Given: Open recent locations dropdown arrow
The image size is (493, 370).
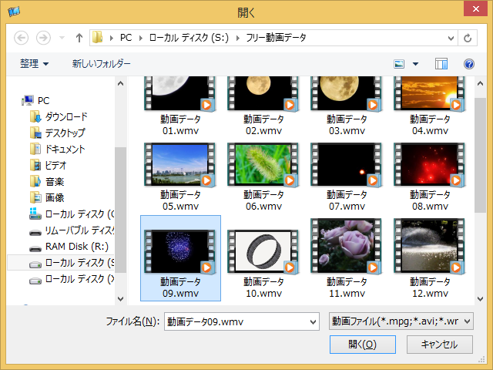Looking at the screenshot, I should point(62,38).
